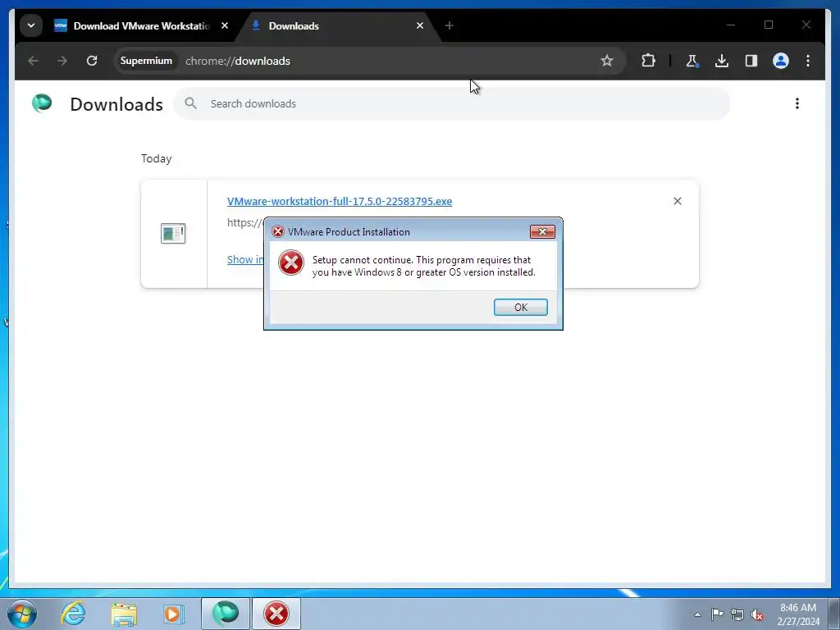Open the clock showing 8:46 AM

(x=797, y=614)
